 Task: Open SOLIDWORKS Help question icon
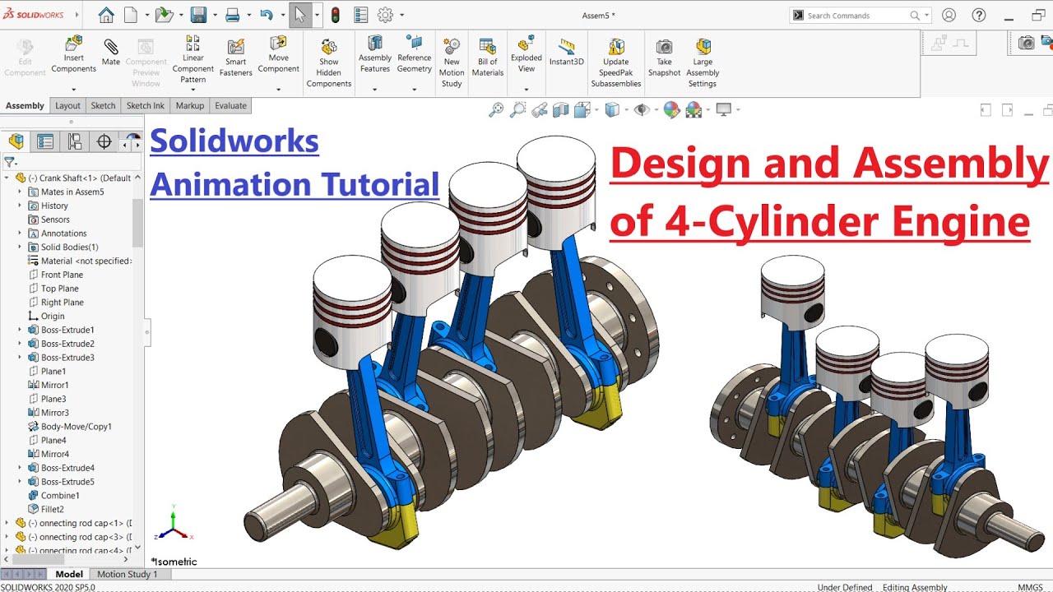[x=979, y=15]
